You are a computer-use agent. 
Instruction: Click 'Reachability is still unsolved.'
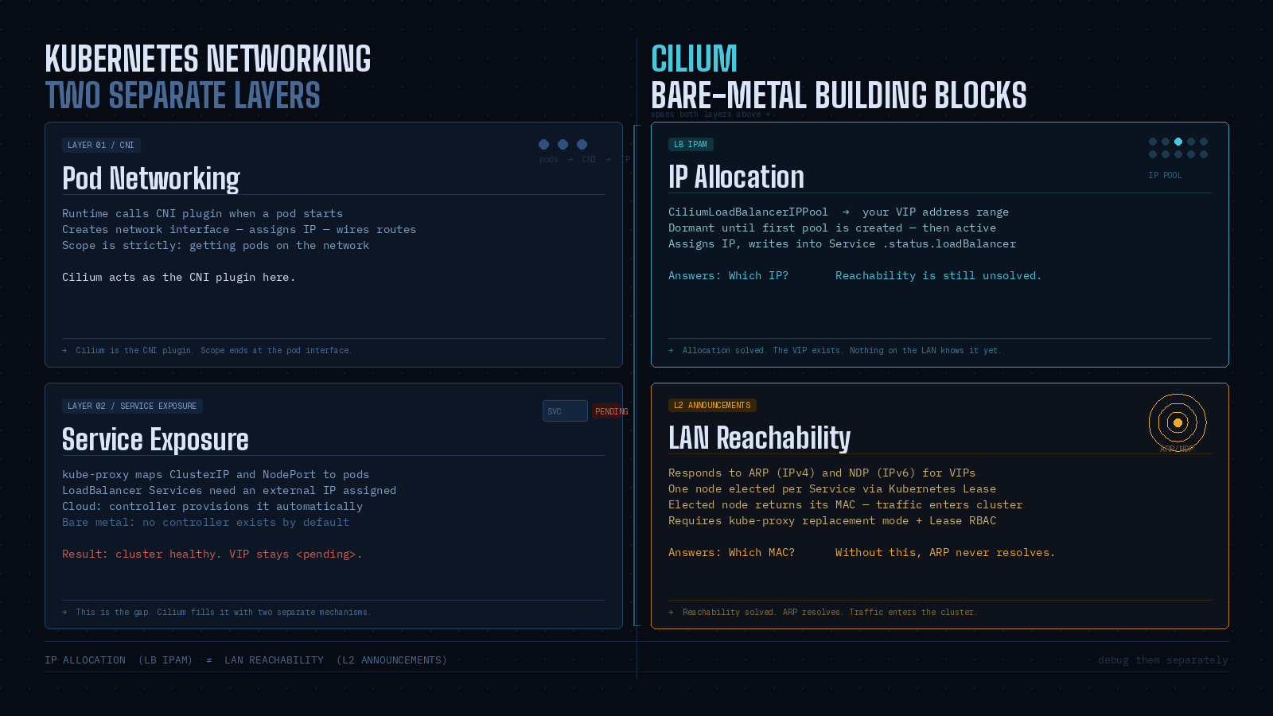(938, 275)
